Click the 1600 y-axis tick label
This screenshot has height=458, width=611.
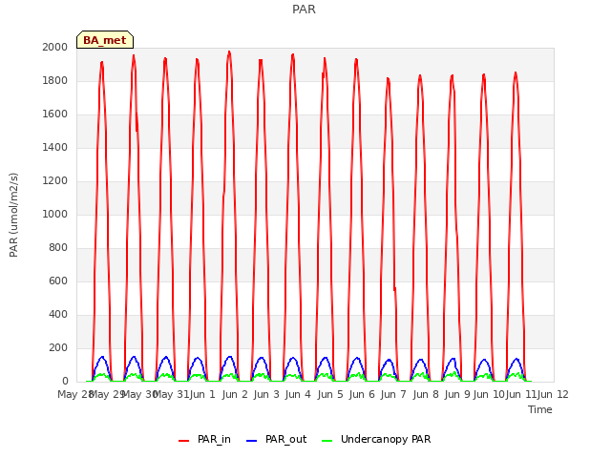[55, 114]
